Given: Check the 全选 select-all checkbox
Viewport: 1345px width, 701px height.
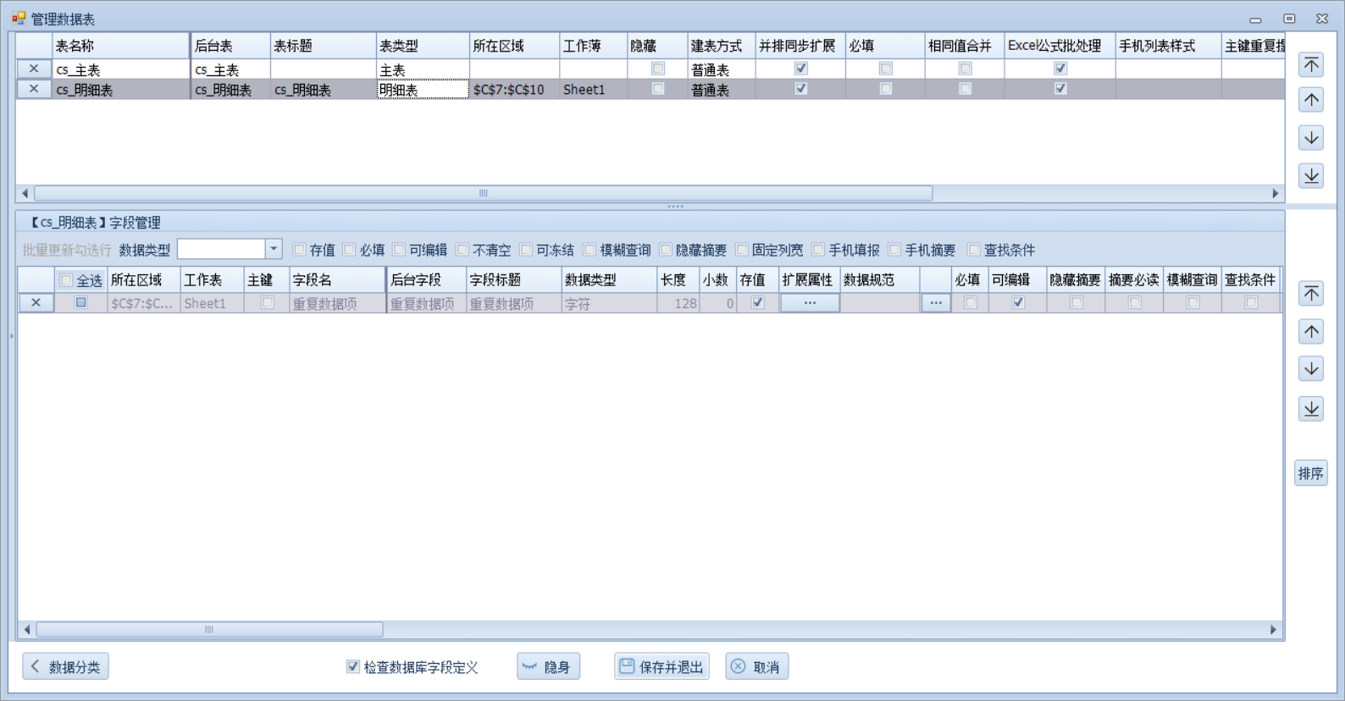Looking at the screenshot, I should coord(66,280).
